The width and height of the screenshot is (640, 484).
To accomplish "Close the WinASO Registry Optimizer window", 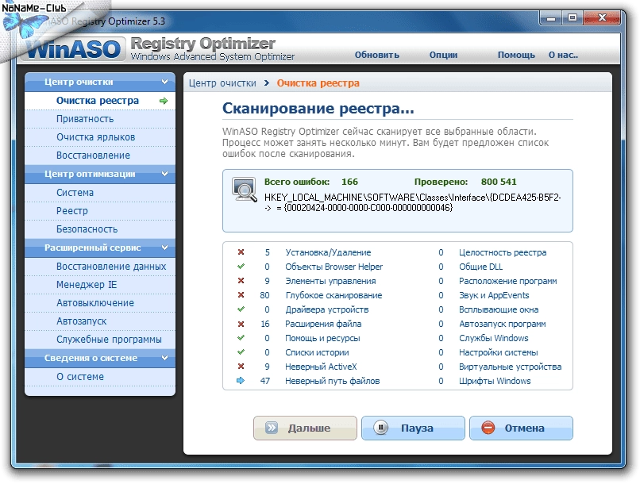I will [x=602, y=18].
